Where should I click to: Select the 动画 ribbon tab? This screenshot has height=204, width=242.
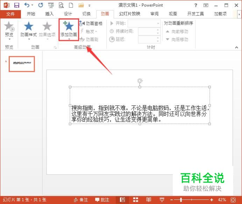pos(105,14)
